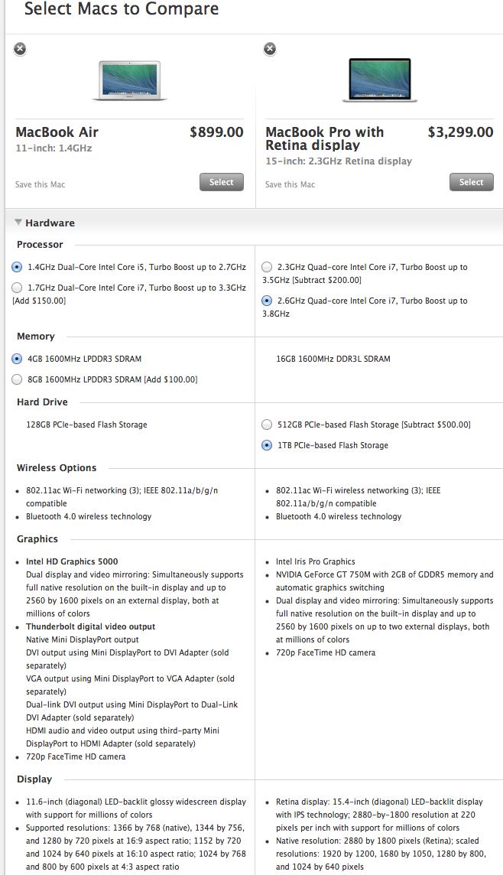Save this Mac link under MacBook Pro
Viewport: 503px width, 875px height.
point(290,184)
